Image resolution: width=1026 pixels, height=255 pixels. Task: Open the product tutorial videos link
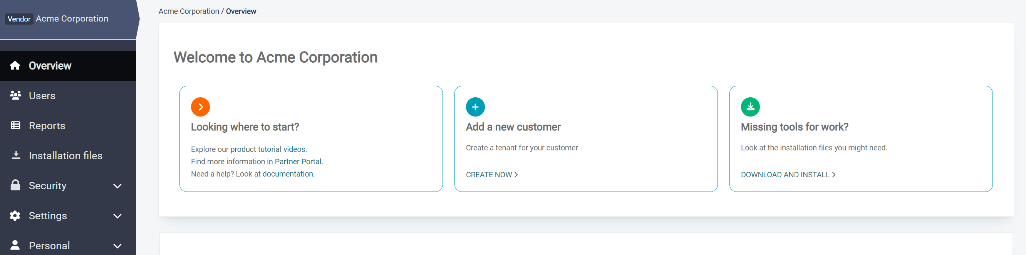[268, 149]
